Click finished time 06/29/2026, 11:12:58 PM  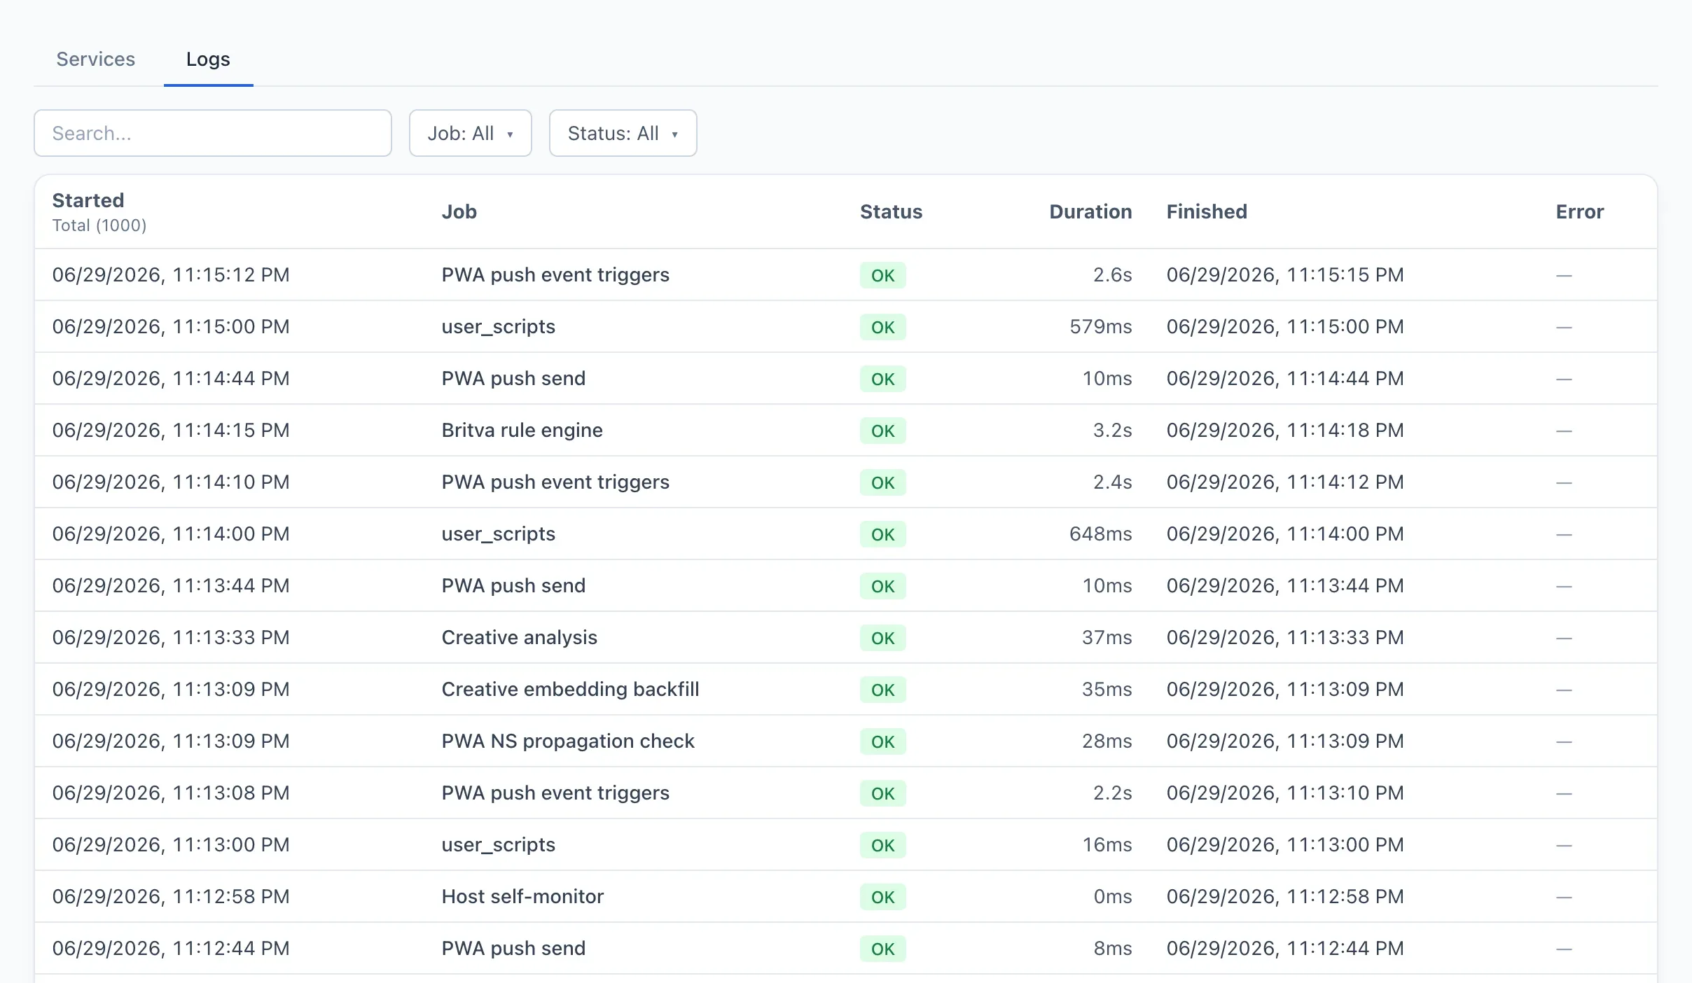click(1285, 896)
